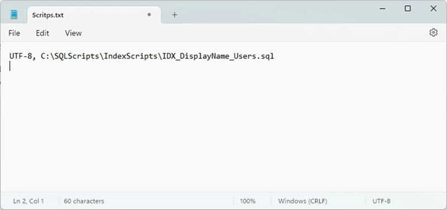The height and width of the screenshot is (210, 447).
Task: Click the Ln 2, Col 1 position indicator
Action: point(28,201)
